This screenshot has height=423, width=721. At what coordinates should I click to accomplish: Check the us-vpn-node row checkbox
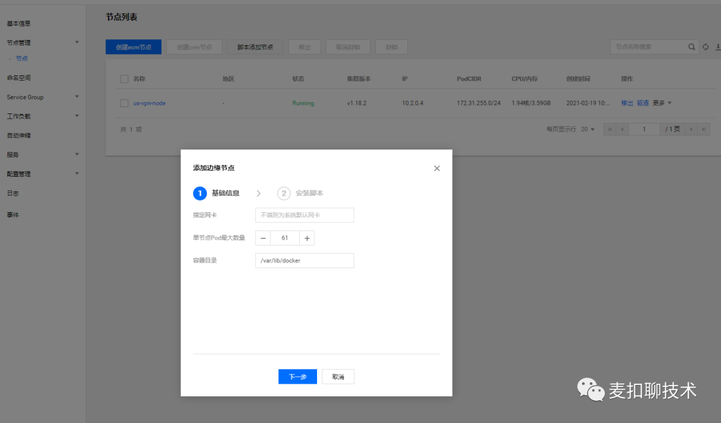(x=124, y=103)
